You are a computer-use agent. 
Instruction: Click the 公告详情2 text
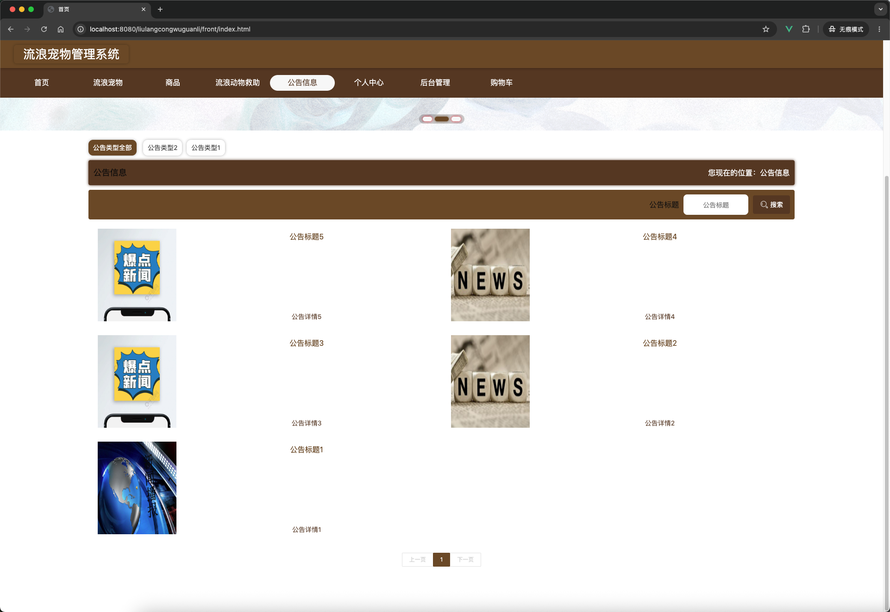[660, 423]
